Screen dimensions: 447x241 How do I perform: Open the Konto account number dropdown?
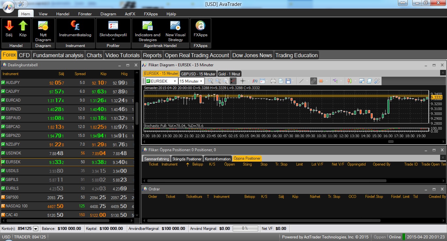point(36,229)
